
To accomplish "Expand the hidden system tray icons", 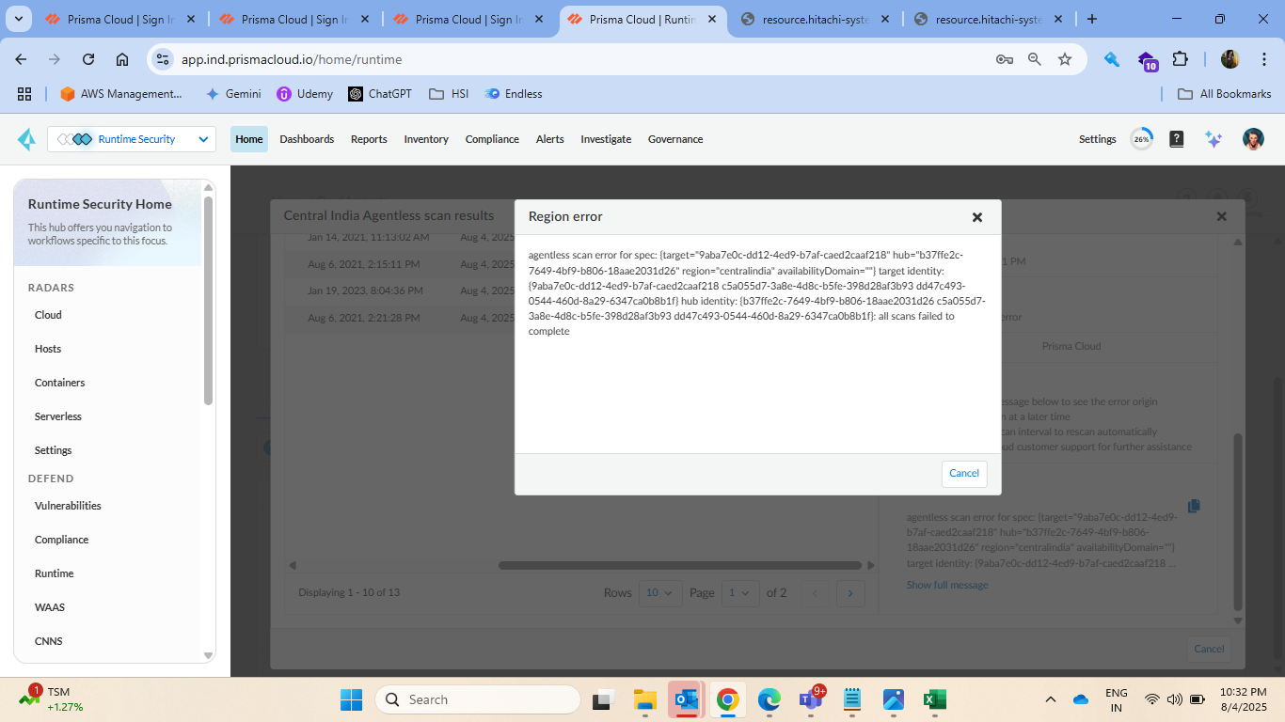I will tap(1051, 699).
